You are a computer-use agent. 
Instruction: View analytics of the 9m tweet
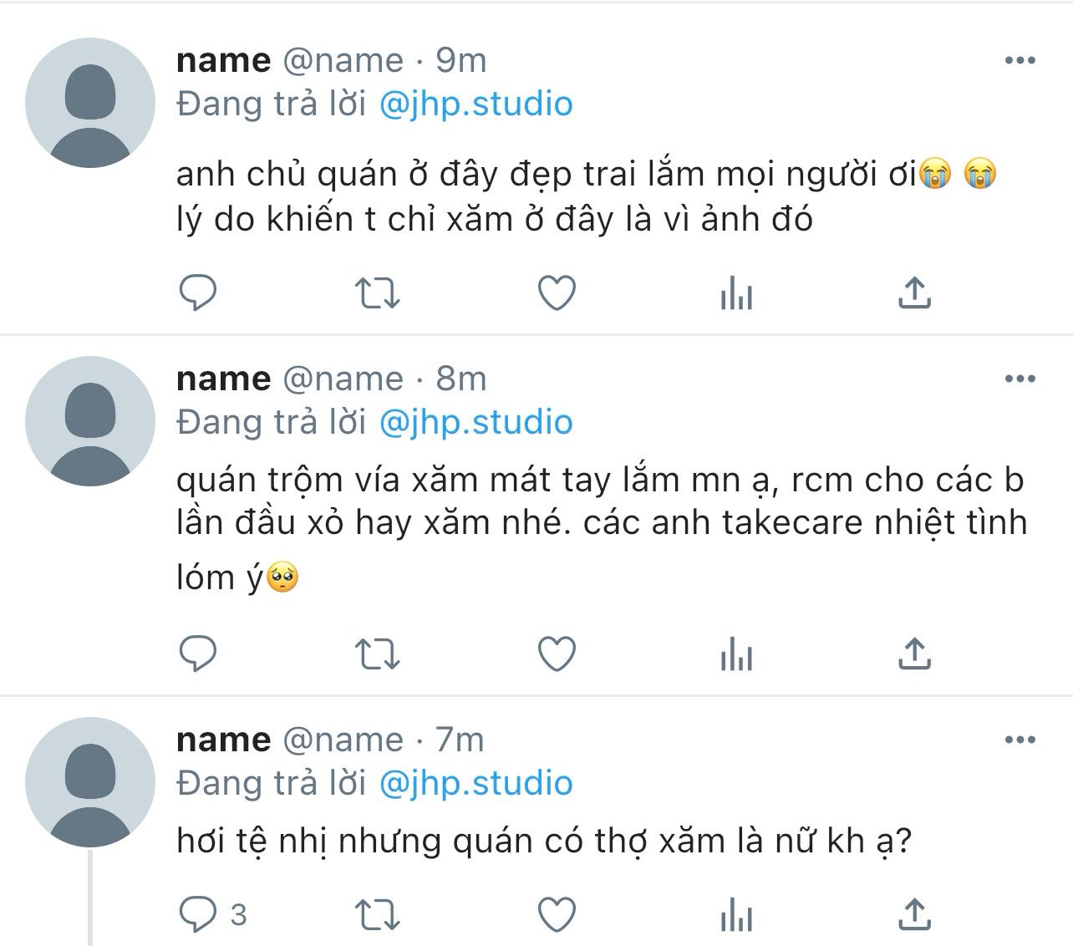pyautogui.click(x=736, y=293)
